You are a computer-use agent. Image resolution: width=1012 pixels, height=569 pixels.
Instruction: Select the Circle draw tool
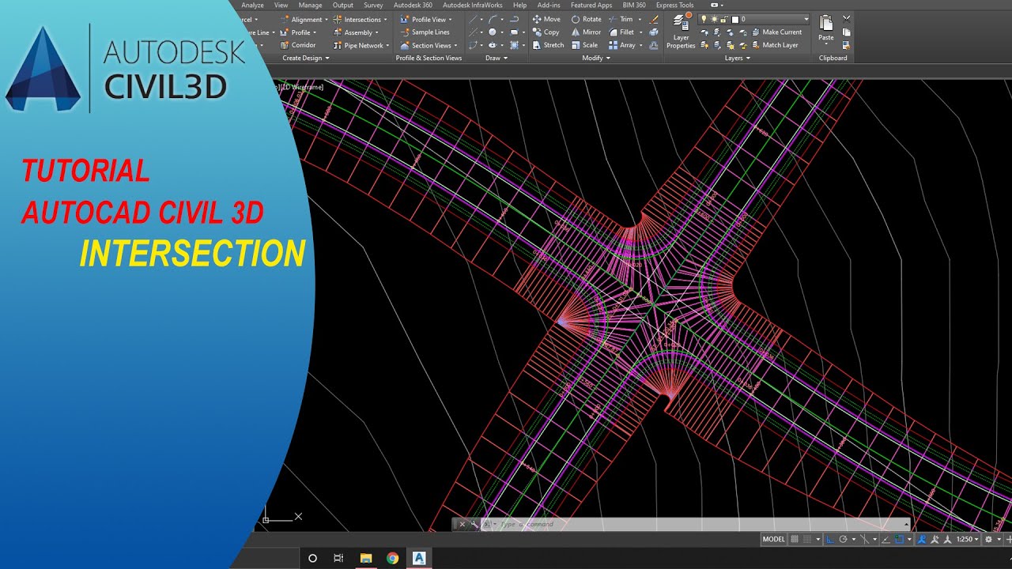(493, 32)
